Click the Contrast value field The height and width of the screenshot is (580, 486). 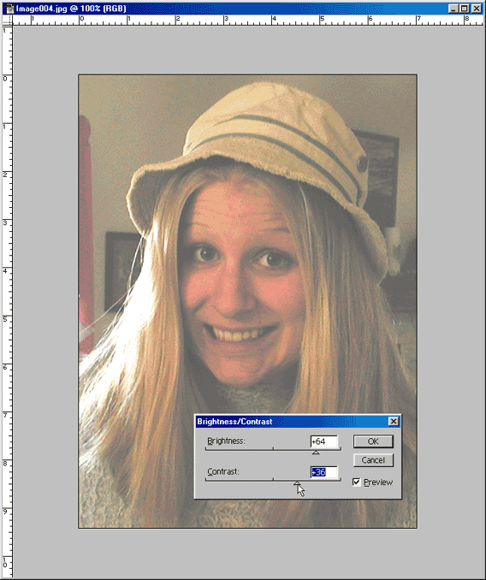pos(324,472)
